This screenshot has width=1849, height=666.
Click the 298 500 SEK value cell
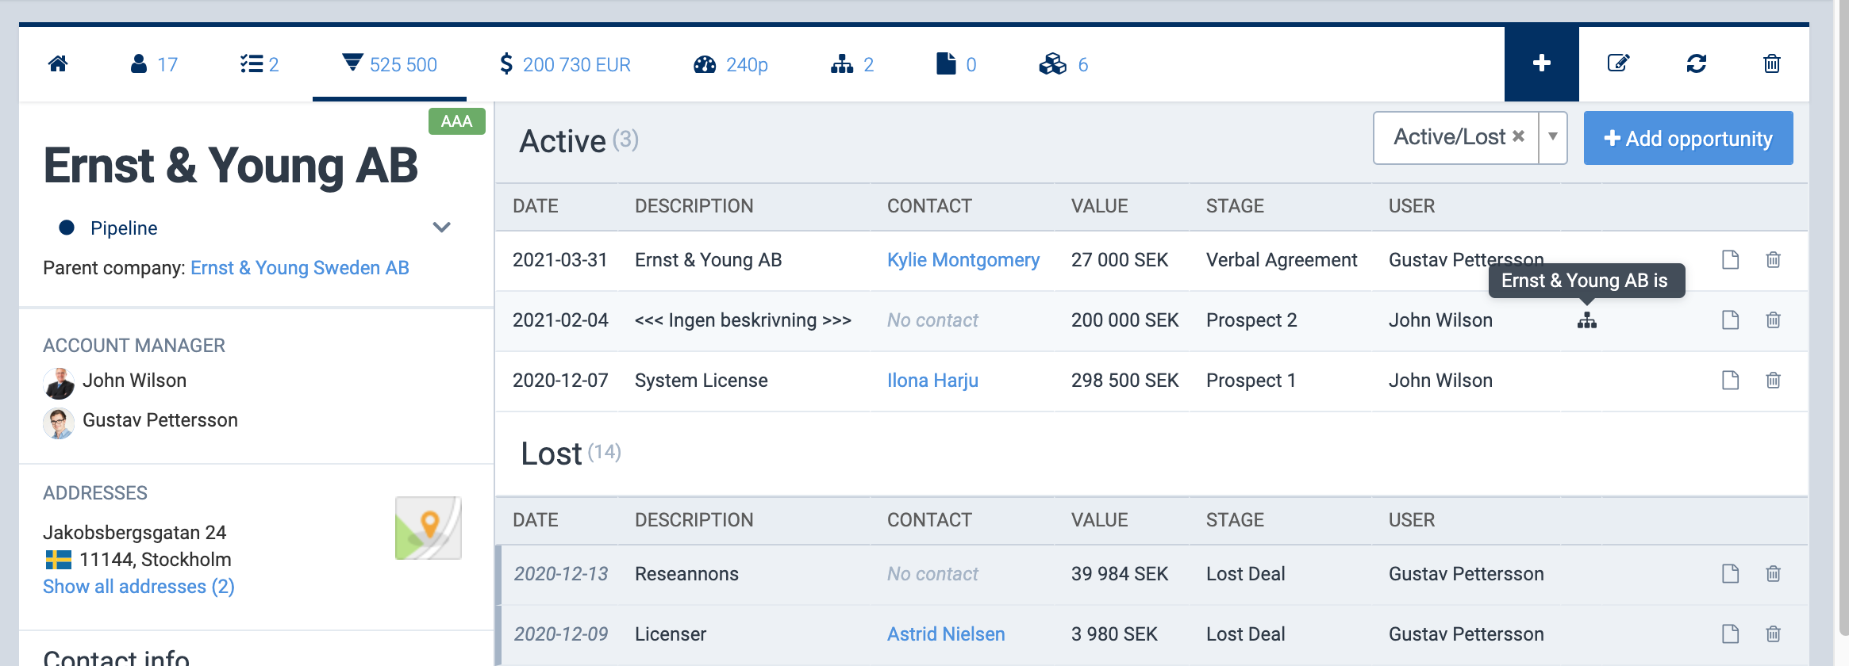coord(1124,381)
